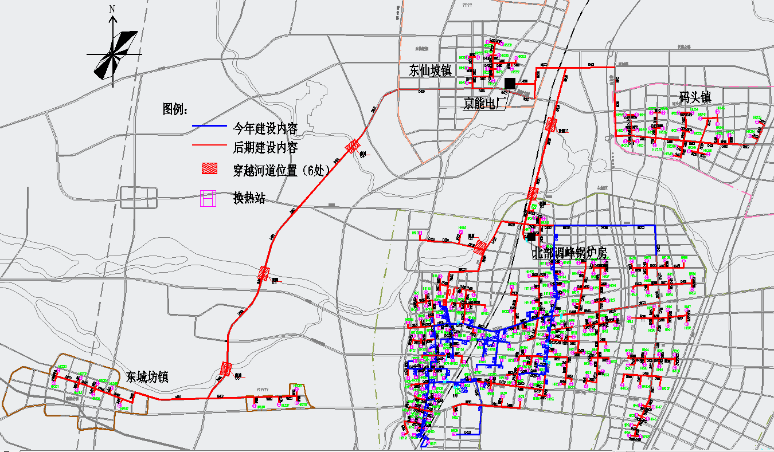774x452 pixels.
Task: Select the 今年建设内容 legend label
Action: click(265, 128)
